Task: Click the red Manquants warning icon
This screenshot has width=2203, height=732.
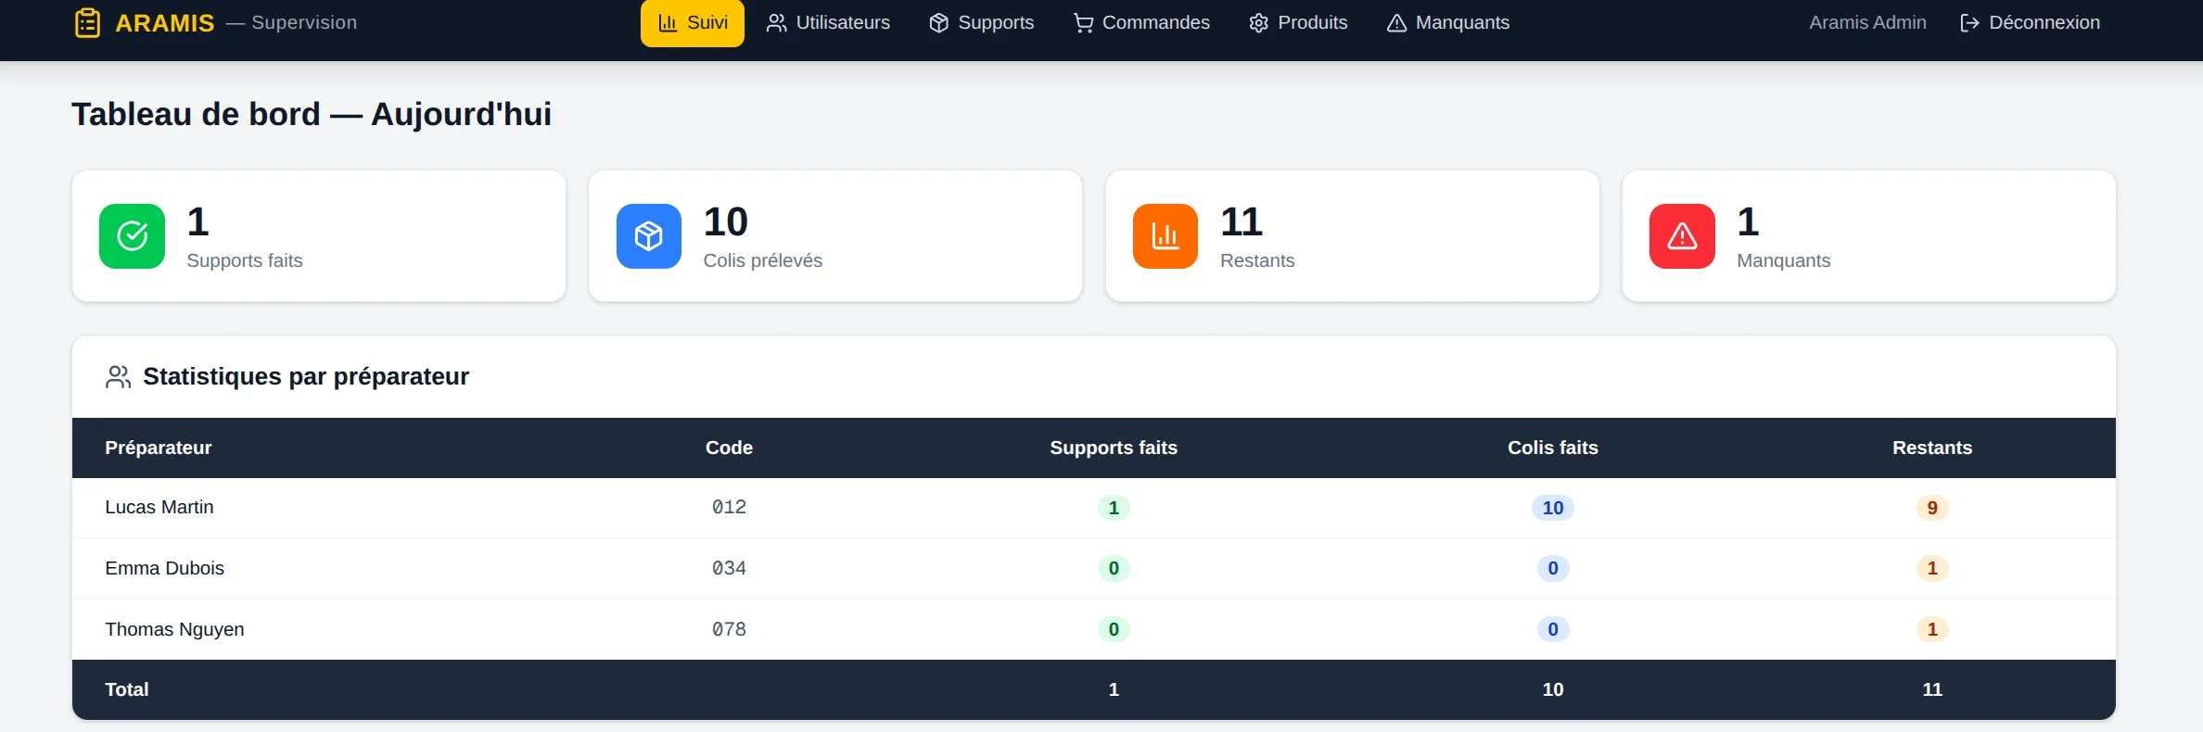Action: click(x=1682, y=236)
